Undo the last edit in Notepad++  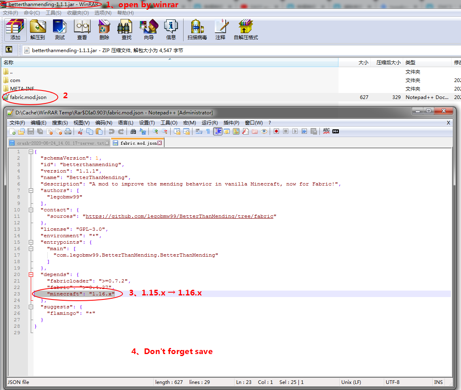click(x=112, y=131)
